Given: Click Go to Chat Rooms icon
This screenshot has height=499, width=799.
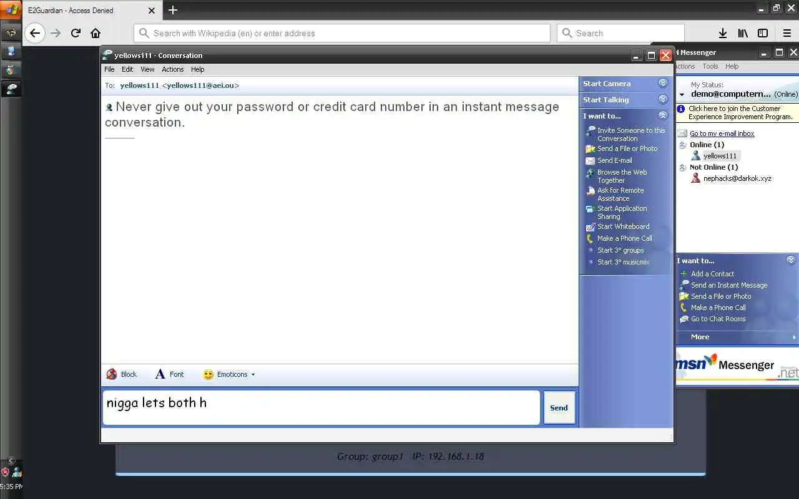Looking at the screenshot, I should click(x=684, y=319).
